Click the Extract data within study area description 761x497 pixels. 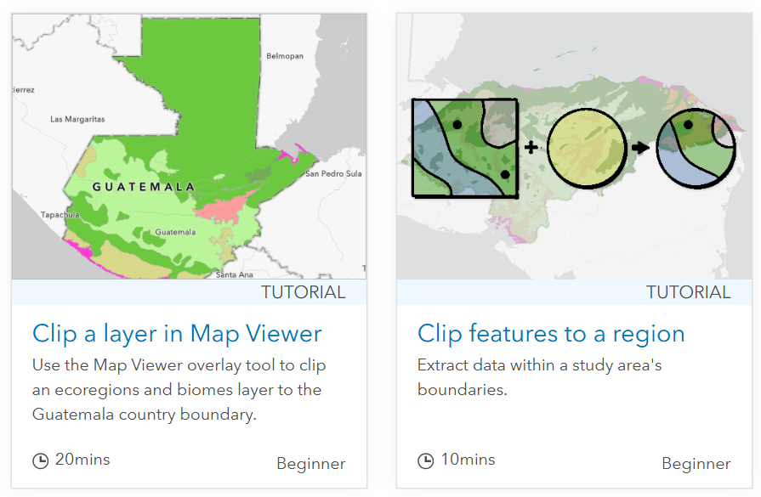click(x=540, y=377)
